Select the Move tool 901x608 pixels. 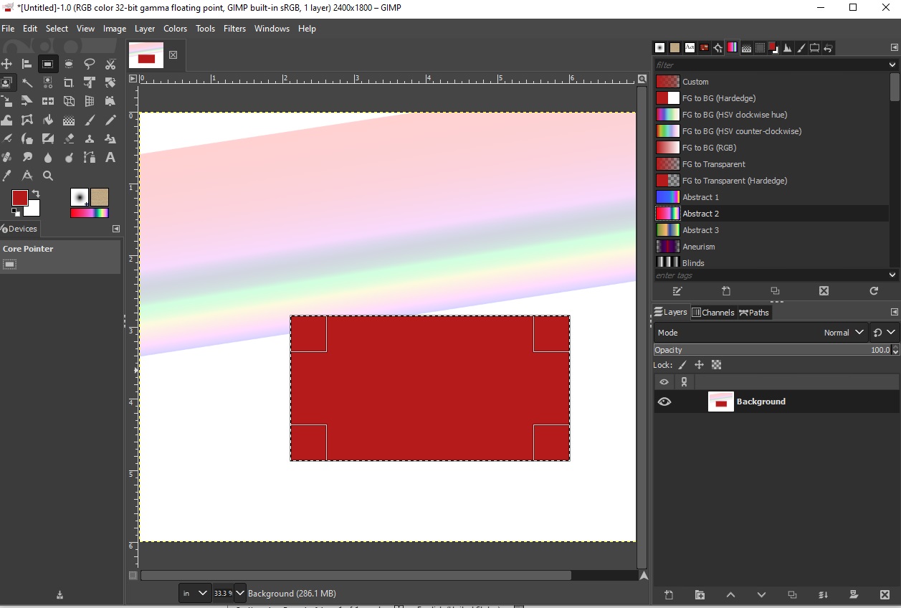tap(6, 64)
